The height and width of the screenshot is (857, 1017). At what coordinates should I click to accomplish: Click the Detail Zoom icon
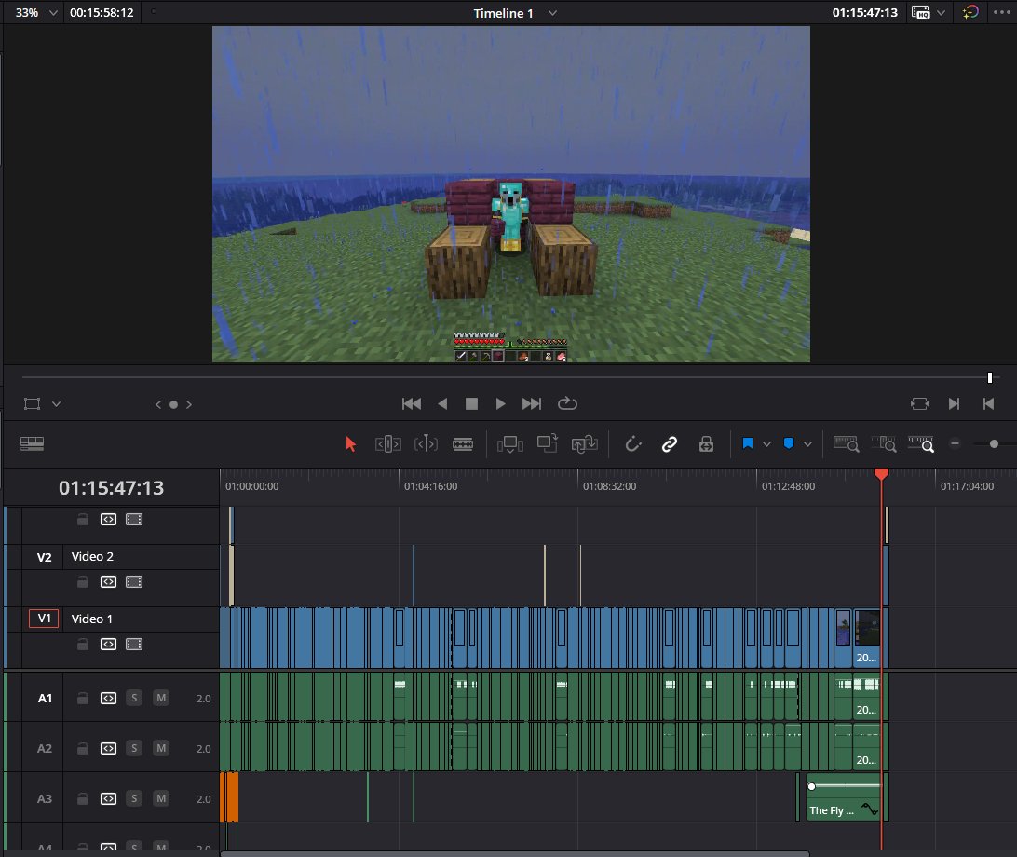pos(884,444)
